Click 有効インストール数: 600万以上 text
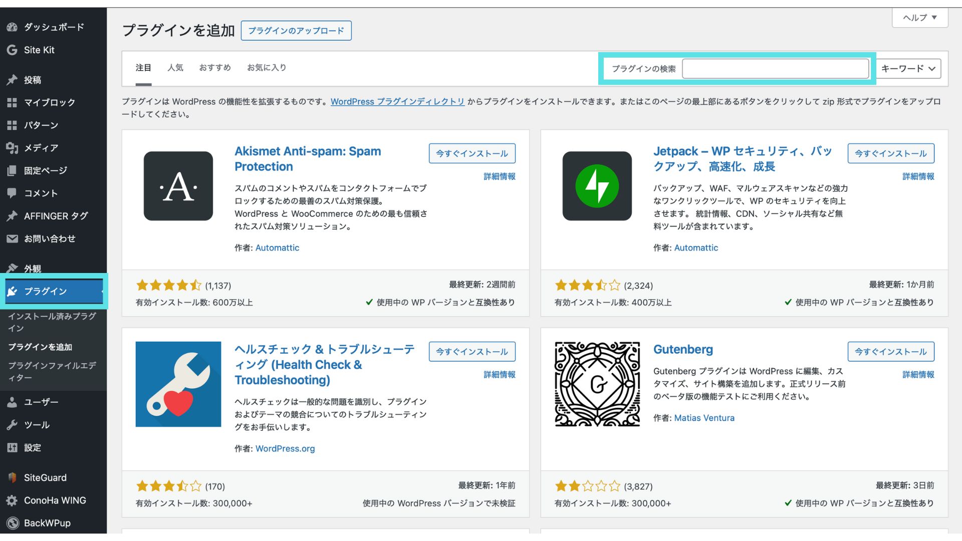This screenshot has height=541, width=962. [194, 303]
